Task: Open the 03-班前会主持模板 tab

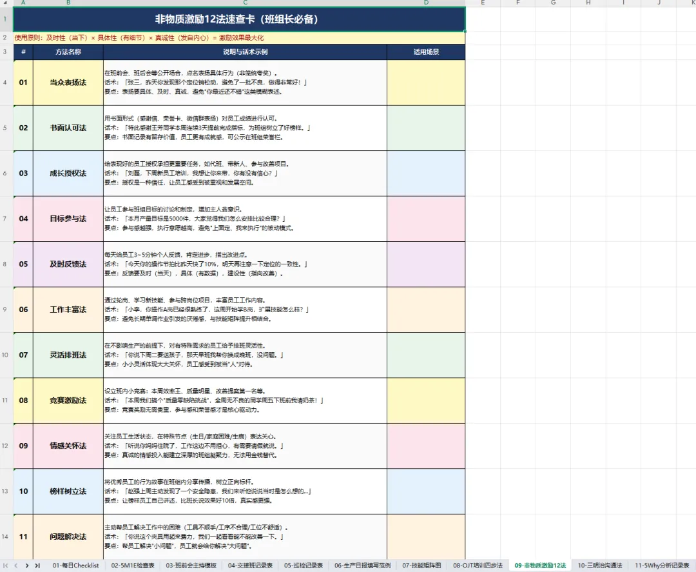Action: click(191, 566)
